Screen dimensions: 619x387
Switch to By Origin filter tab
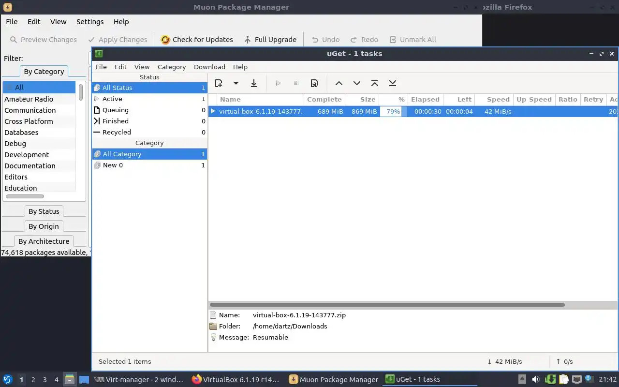(x=44, y=226)
